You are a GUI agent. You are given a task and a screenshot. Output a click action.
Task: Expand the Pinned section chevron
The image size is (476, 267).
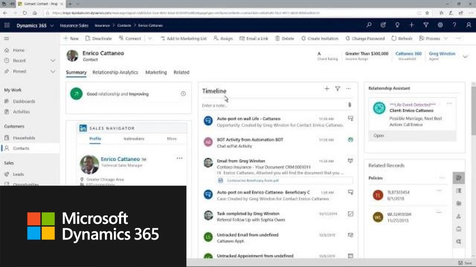point(53,72)
